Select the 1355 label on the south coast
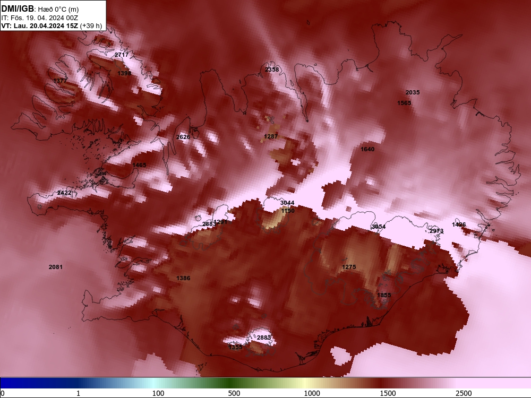Screen dimensions: 531x398 (235, 347)
